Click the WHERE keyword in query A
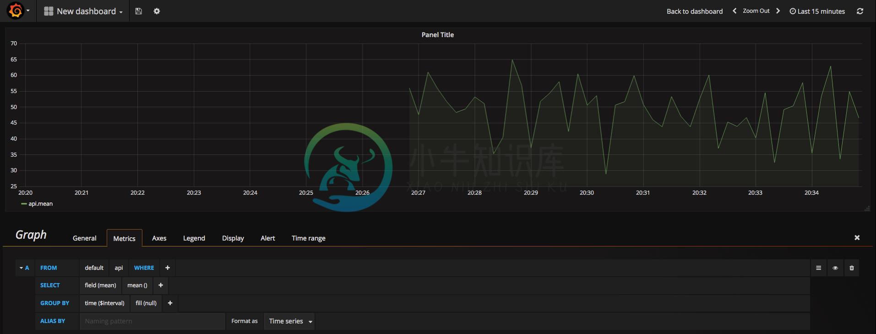This screenshot has width=876, height=334. click(144, 268)
